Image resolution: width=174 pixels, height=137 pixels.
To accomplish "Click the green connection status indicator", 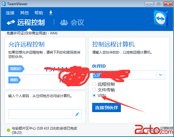I will coord(8,130).
